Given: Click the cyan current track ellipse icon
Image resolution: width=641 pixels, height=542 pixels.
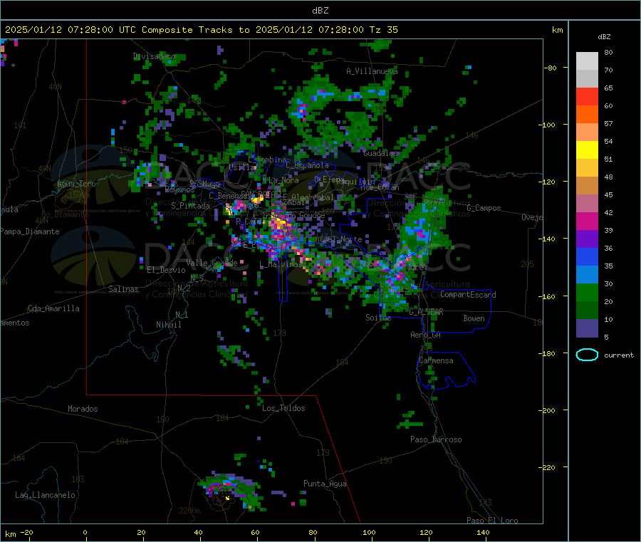Looking at the screenshot, I should pyautogui.click(x=587, y=355).
